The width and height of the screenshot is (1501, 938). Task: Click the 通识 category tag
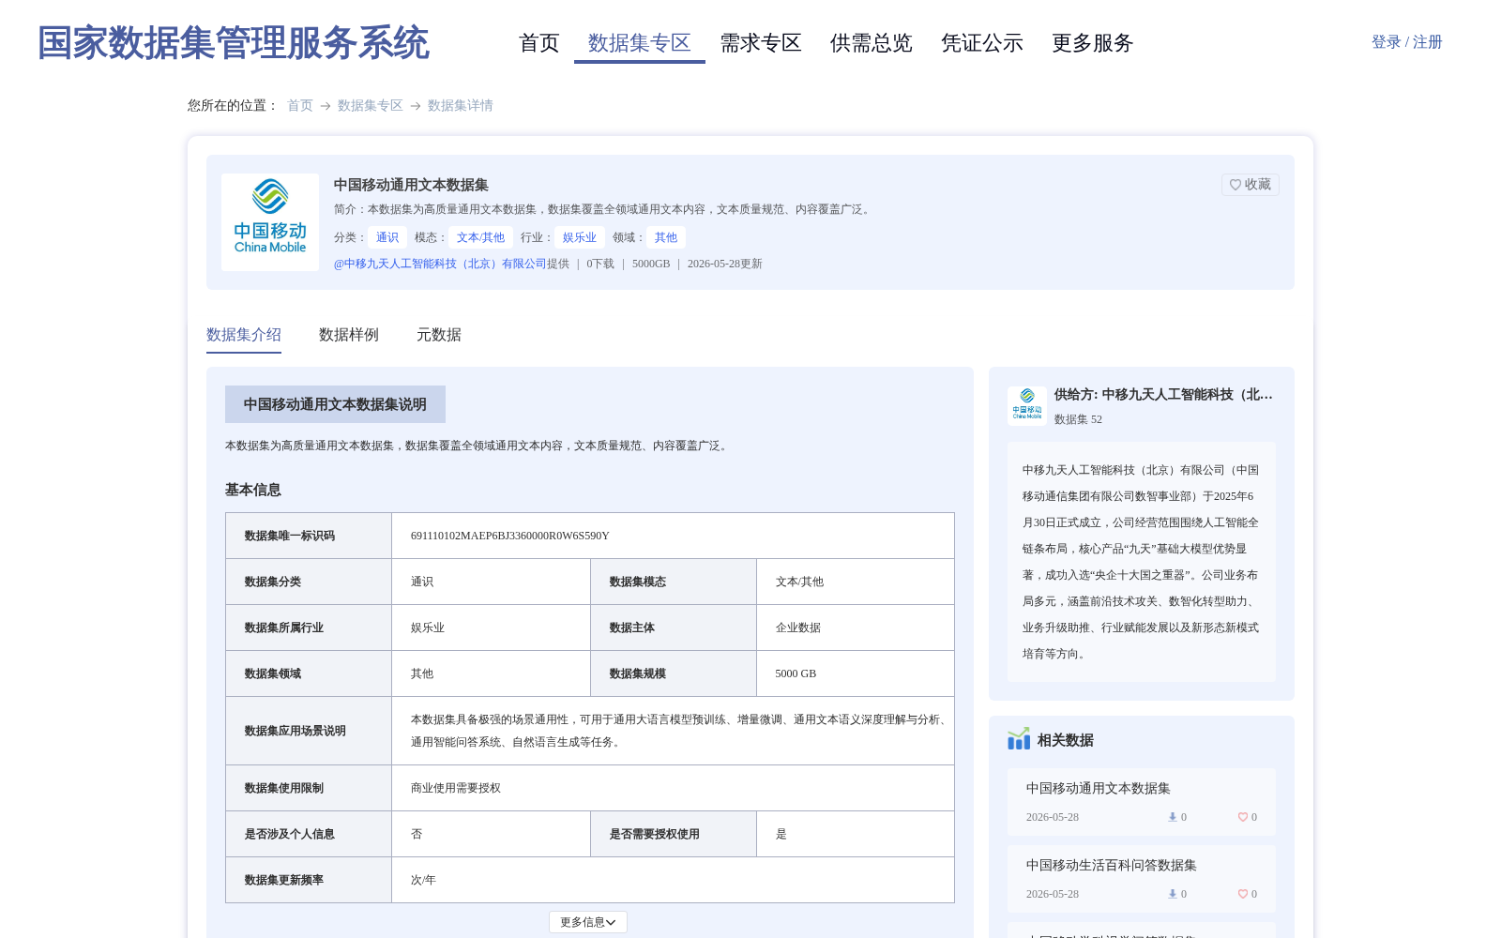tap(387, 237)
